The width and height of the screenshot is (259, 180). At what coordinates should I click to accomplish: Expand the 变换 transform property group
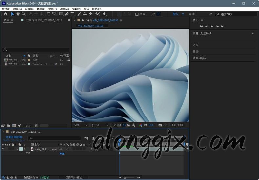tap(22, 153)
